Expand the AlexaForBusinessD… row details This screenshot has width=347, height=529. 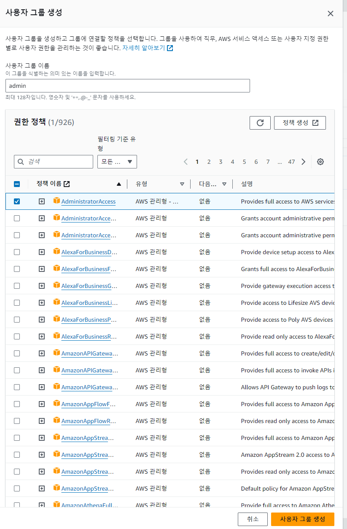click(x=41, y=252)
